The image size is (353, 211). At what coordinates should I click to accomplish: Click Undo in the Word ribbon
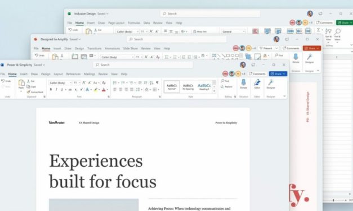(6, 81)
